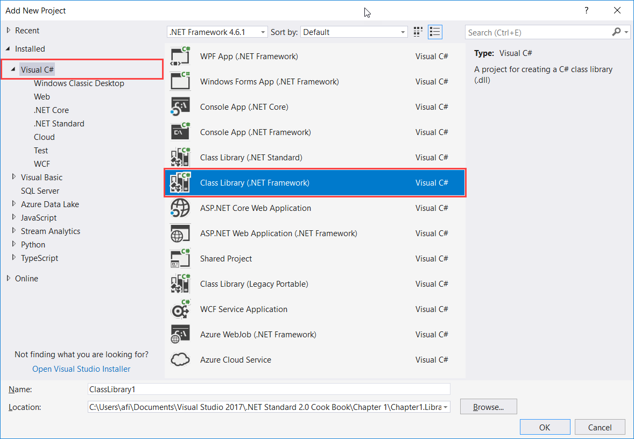Expand the TypeScript node

[x=14, y=257]
